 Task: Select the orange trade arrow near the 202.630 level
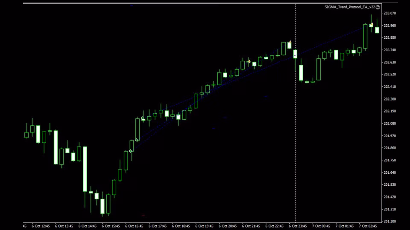(x=249, y=61)
